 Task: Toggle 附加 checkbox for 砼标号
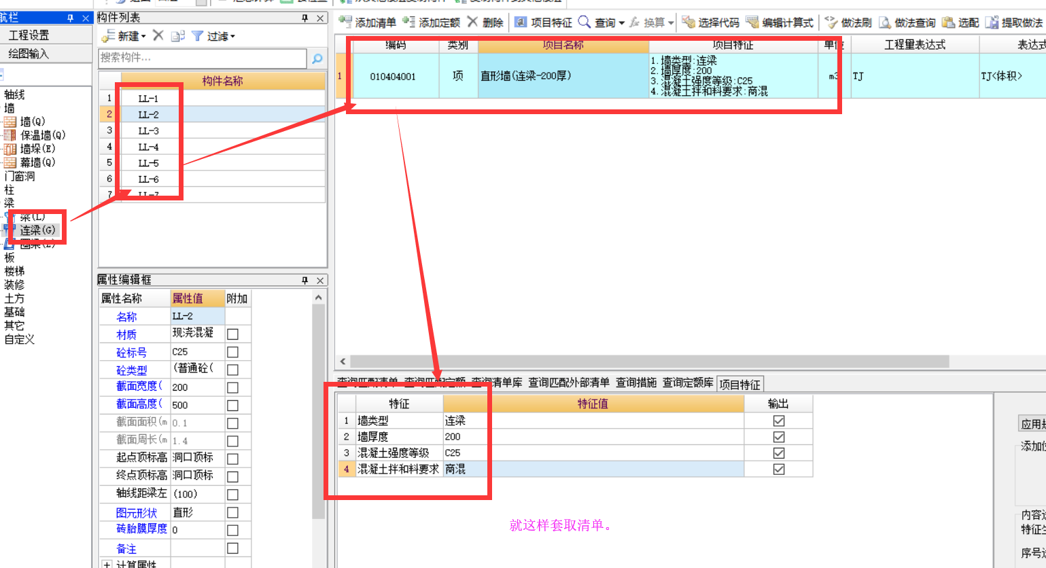(232, 352)
